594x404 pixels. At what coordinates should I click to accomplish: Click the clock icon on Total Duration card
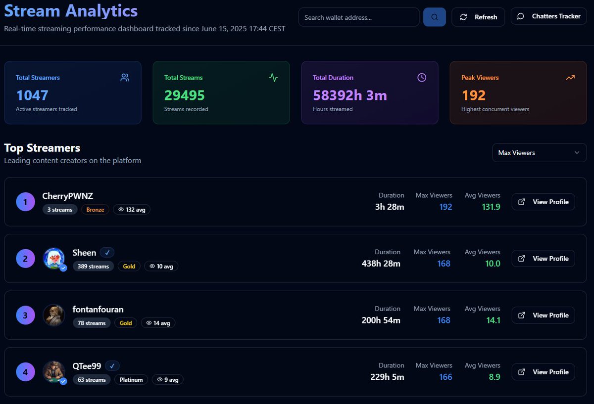click(421, 77)
